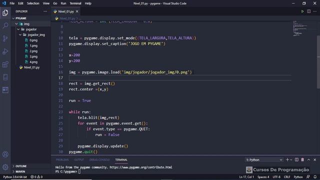Show errors and warnings count
This screenshot has height=180, width=320.
pos(36,176)
